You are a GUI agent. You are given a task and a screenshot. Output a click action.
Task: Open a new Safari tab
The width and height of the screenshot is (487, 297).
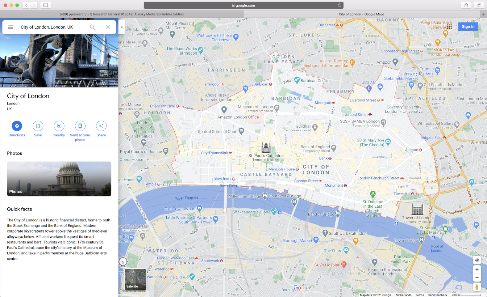tap(483, 14)
